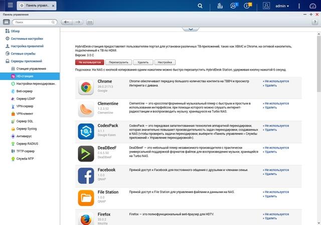Click the Перезагрузить button

[x=118, y=62]
